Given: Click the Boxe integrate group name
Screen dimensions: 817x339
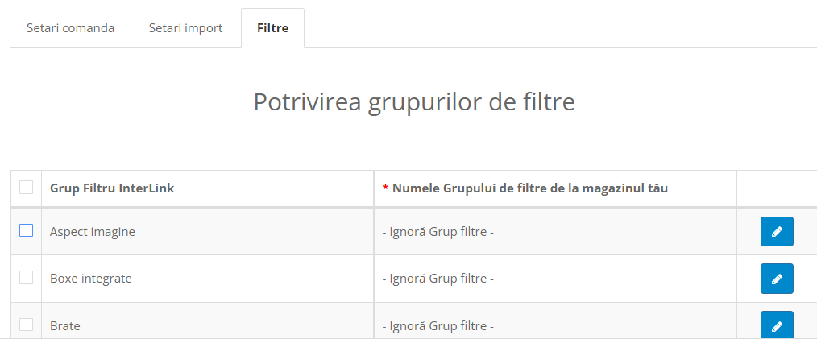Looking at the screenshot, I should 90,279.
